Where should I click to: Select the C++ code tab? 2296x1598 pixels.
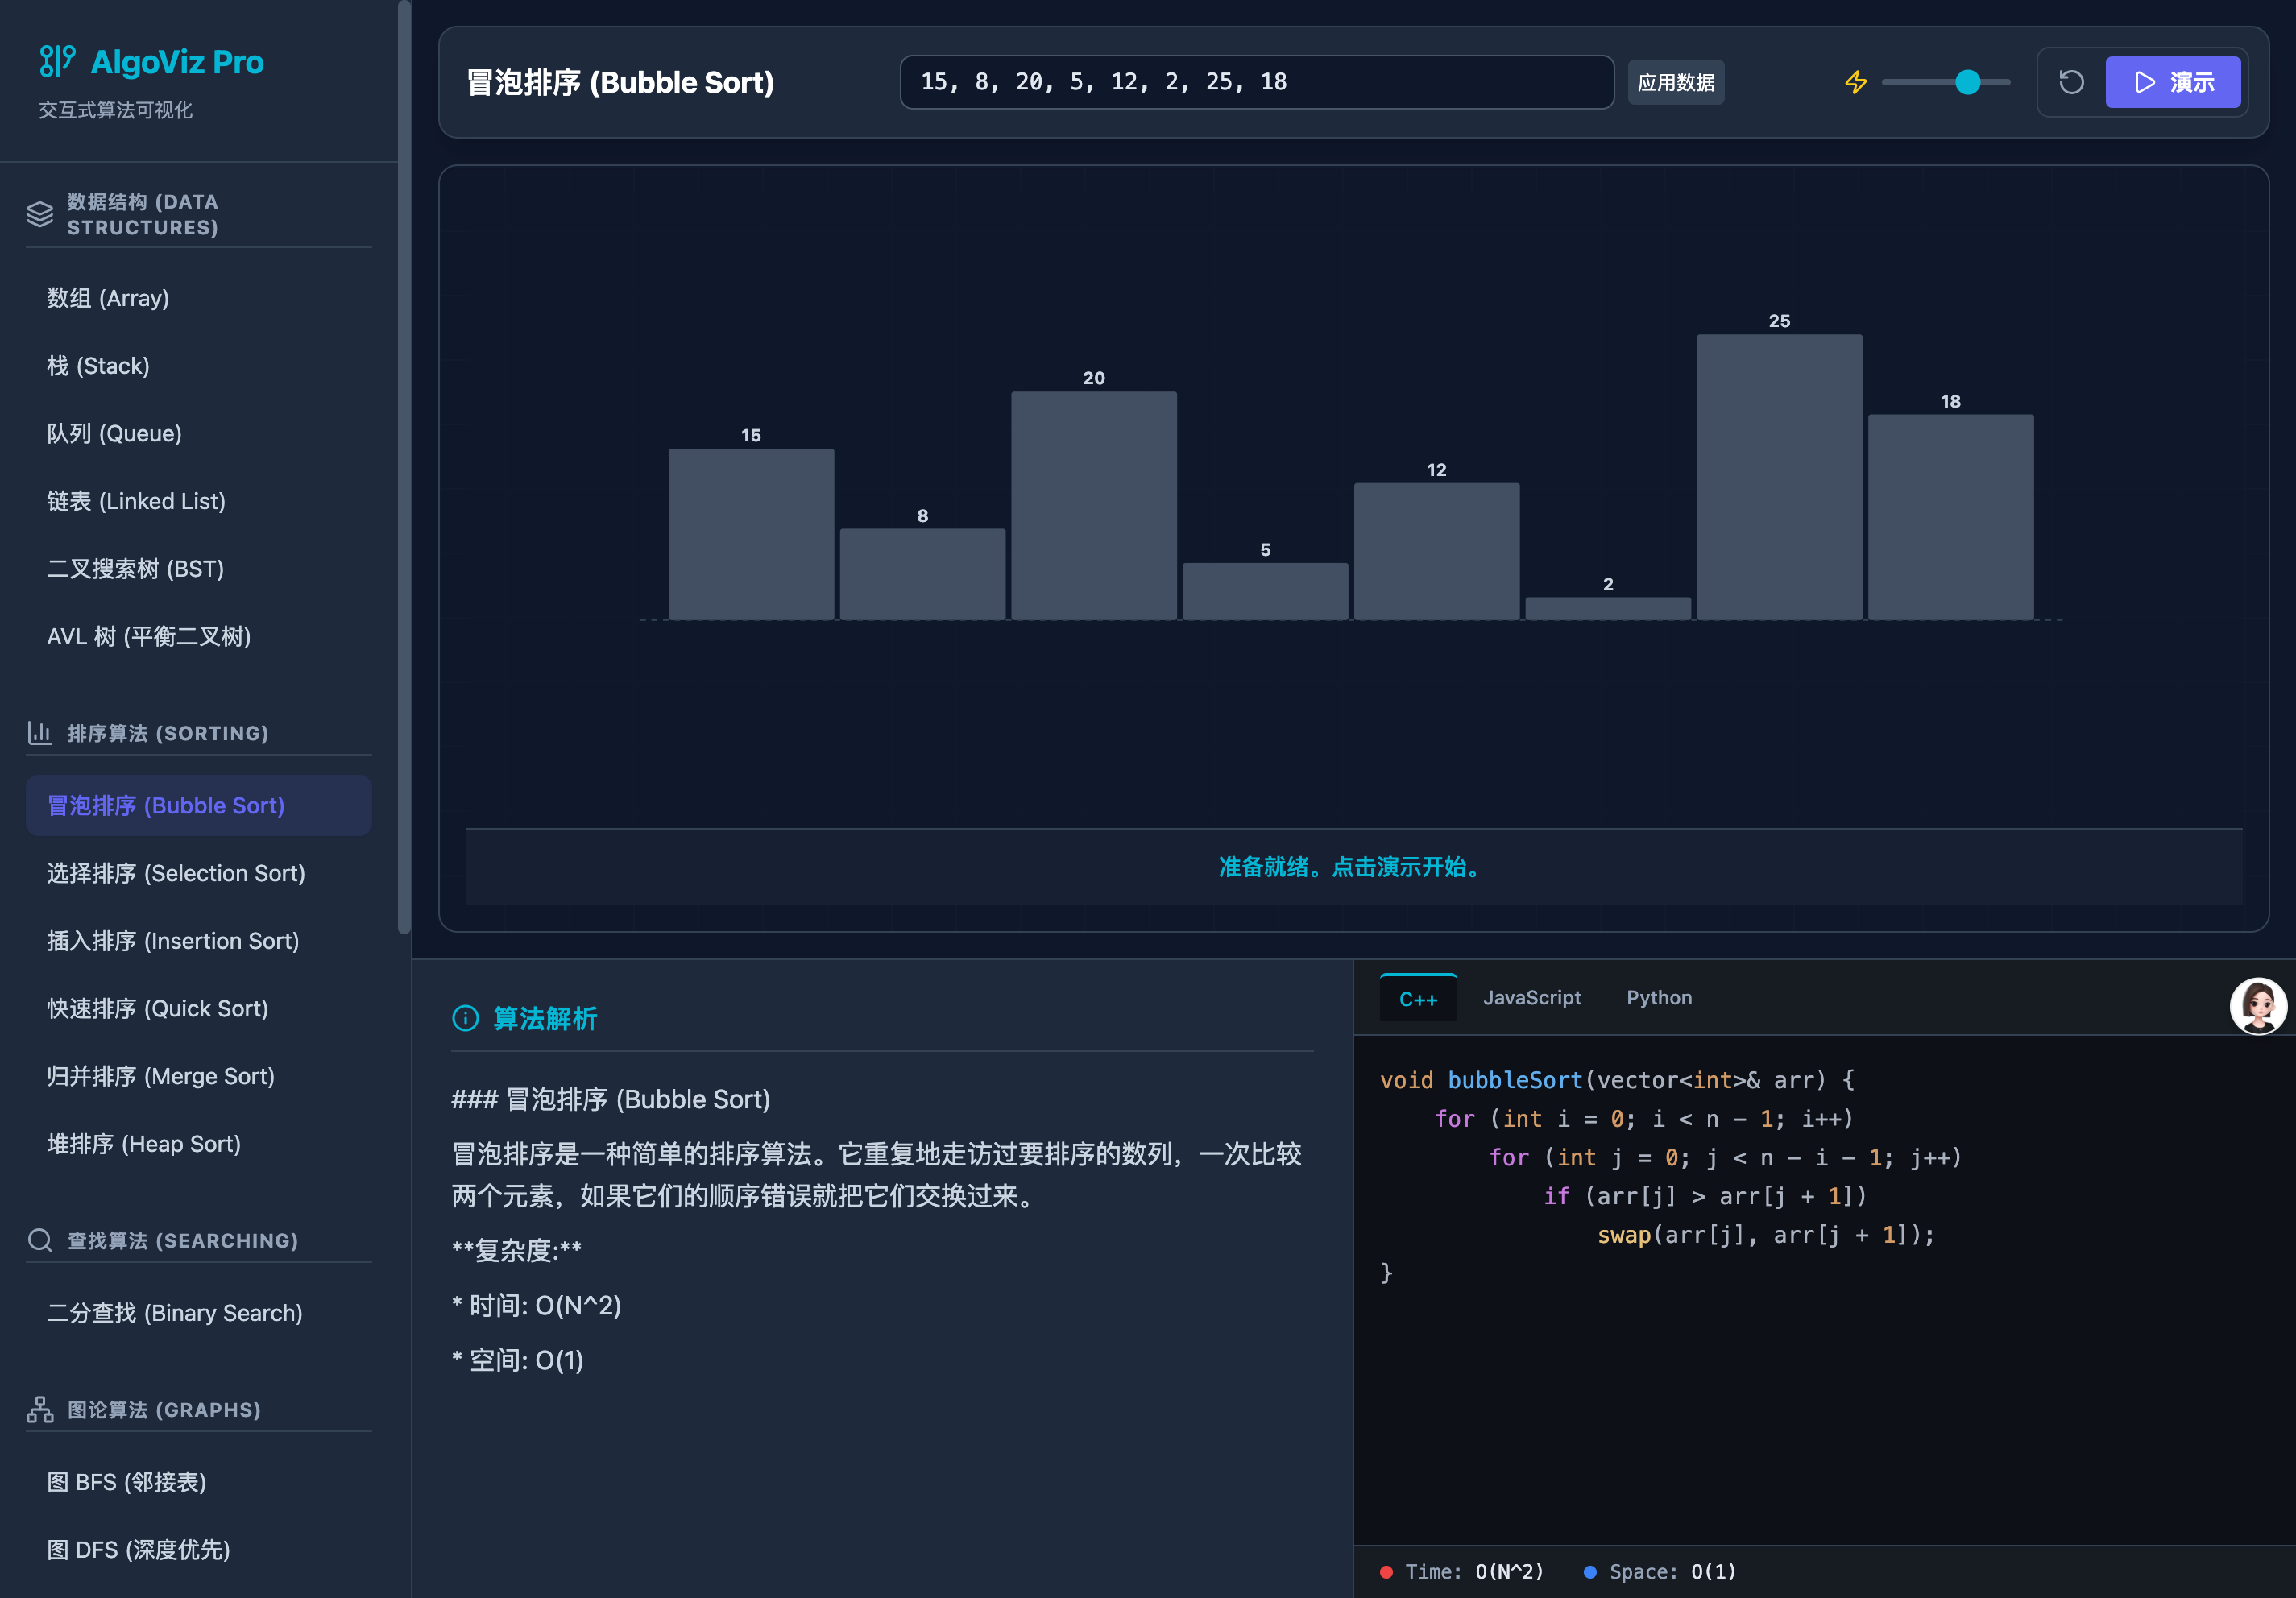(1418, 997)
